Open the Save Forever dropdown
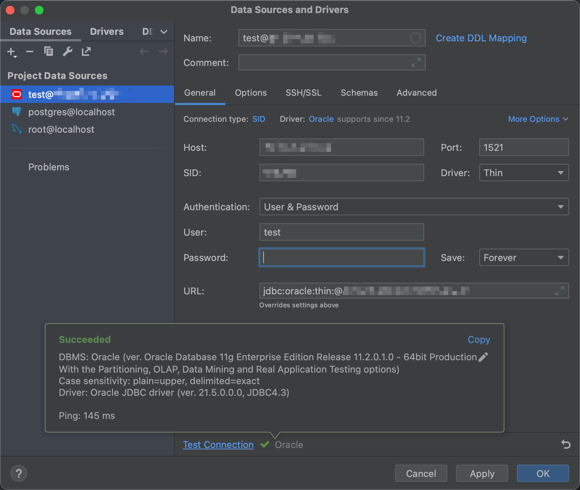This screenshot has height=490, width=580. 524,257
